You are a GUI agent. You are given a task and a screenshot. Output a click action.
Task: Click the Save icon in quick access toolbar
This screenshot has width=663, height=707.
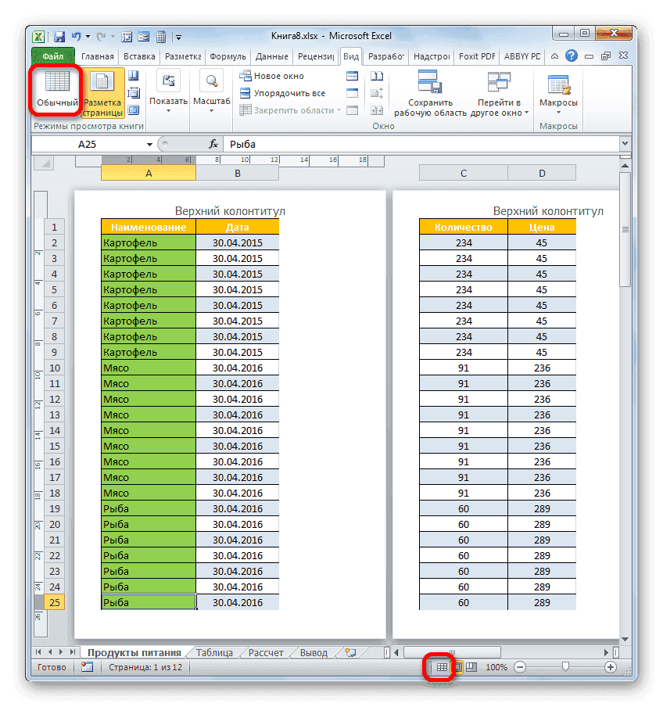click(59, 36)
